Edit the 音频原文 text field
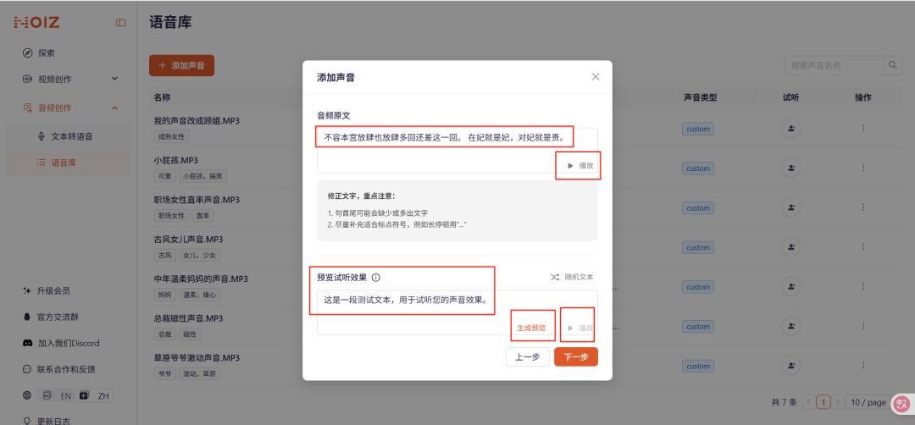Viewport: 915px width, 425px height. click(457, 150)
